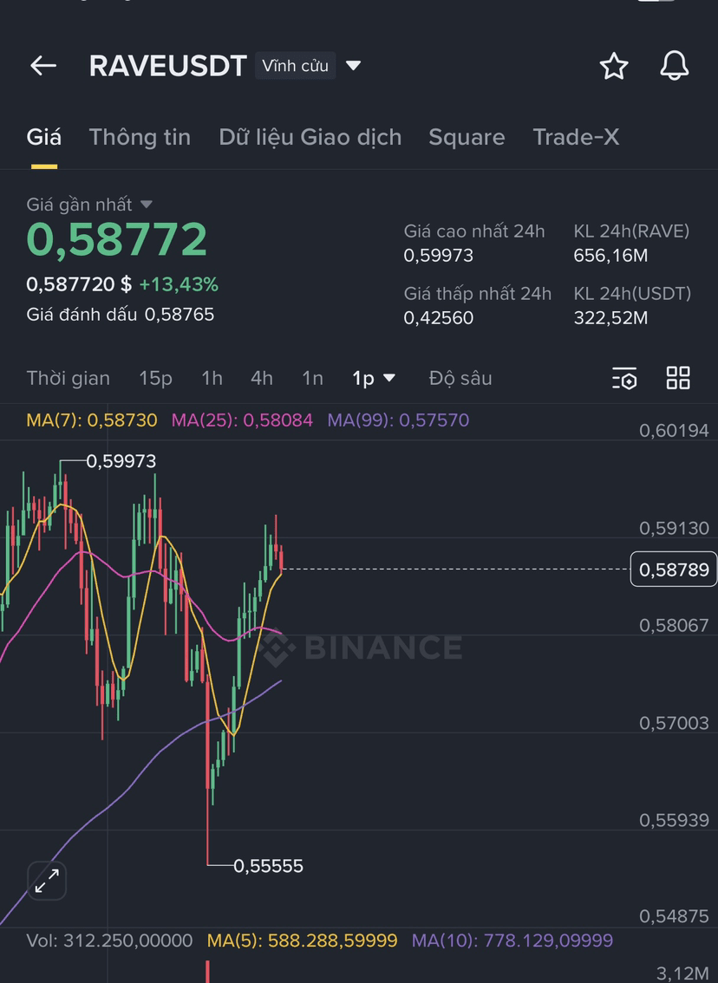Image resolution: width=718 pixels, height=983 pixels.
Task: Tap the volume MA(10): 778.129,09999 label
Action: coord(512,941)
